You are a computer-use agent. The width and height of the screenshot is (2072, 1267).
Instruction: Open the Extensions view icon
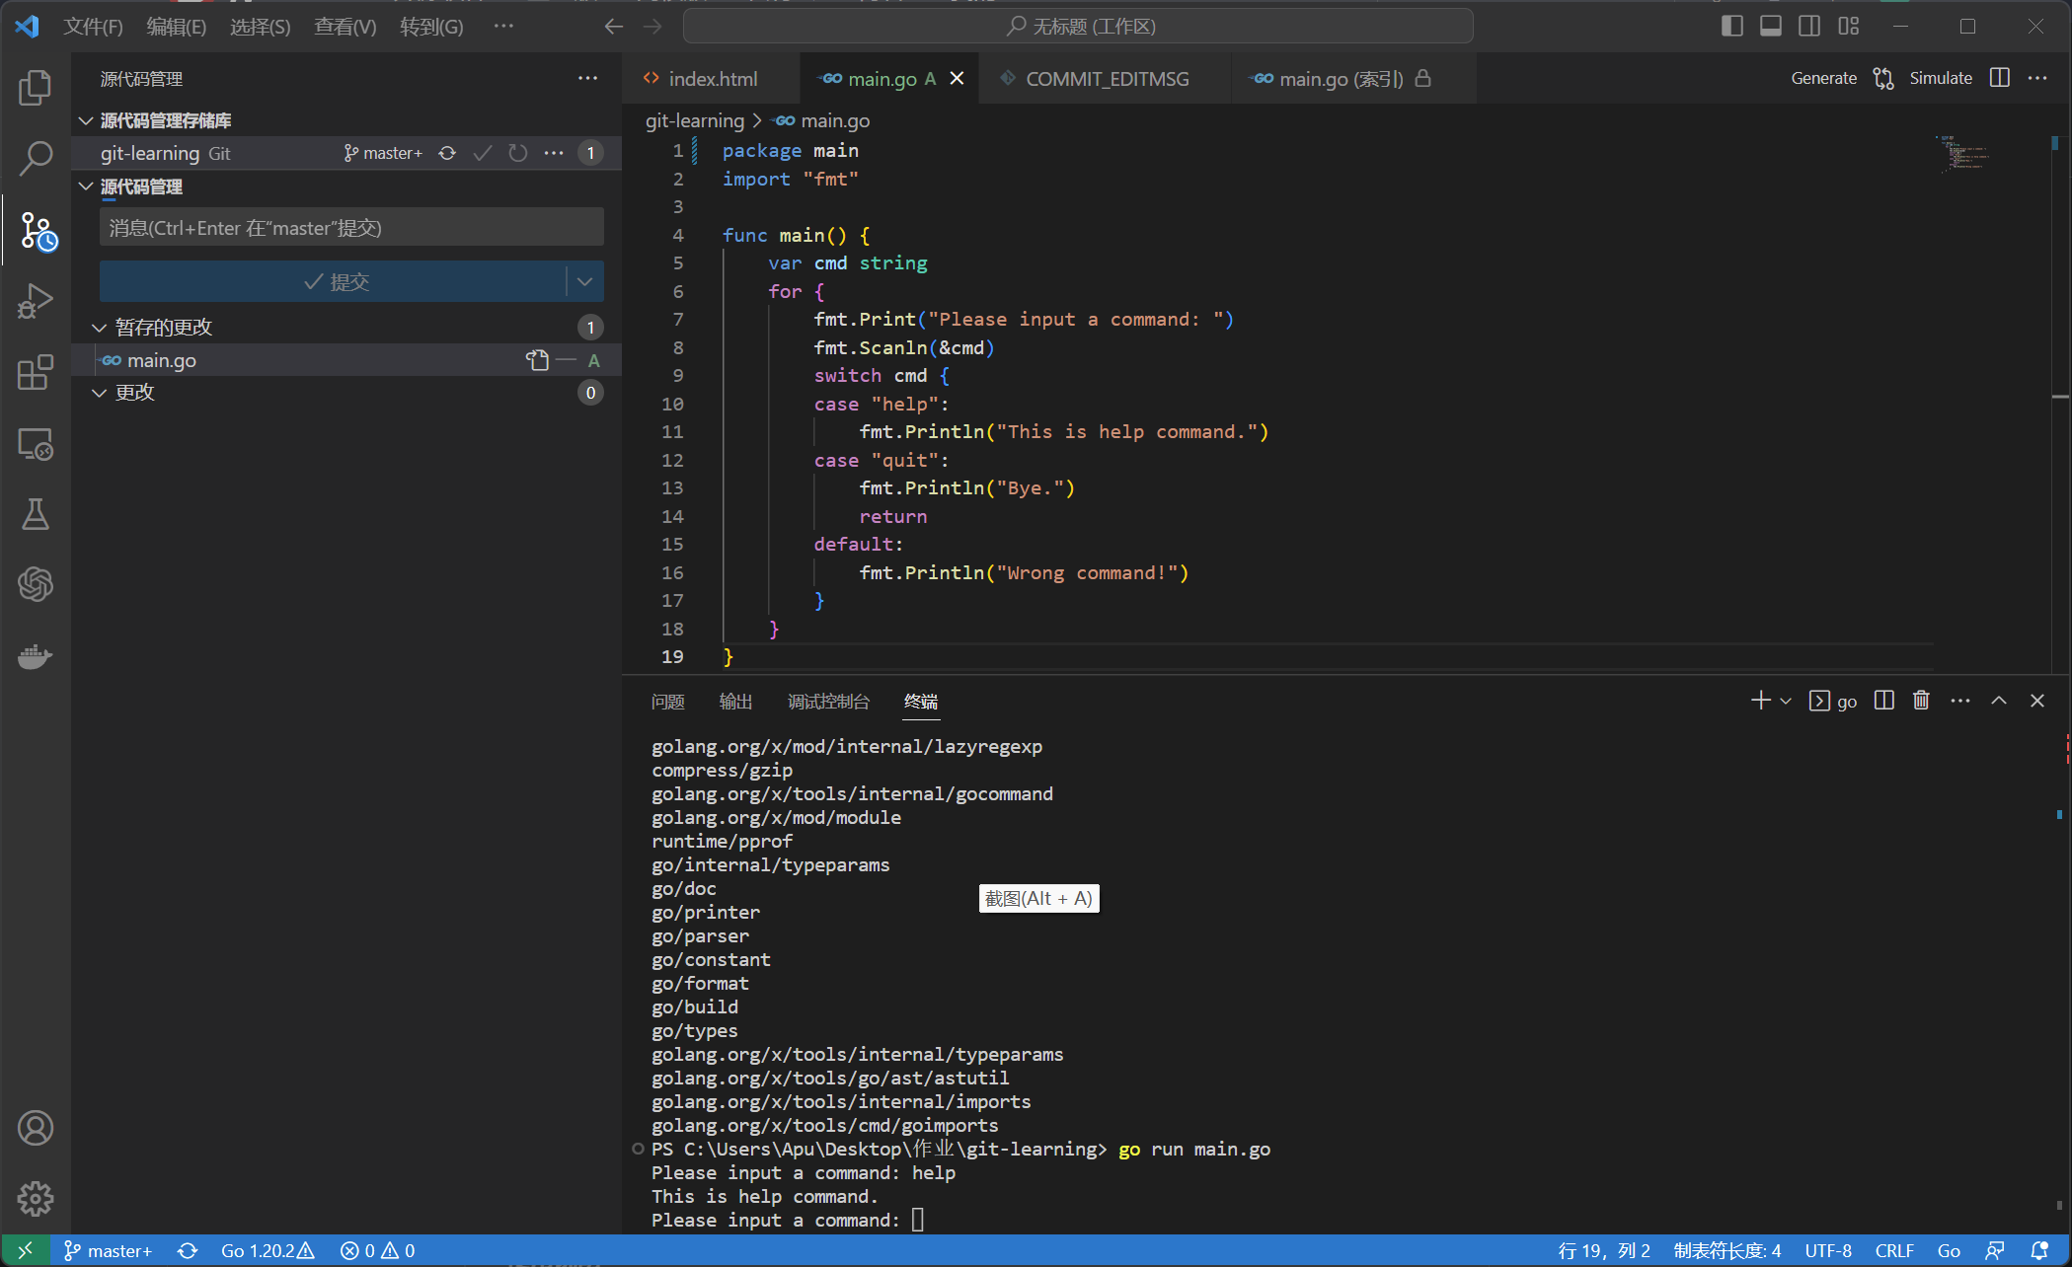(36, 373)
